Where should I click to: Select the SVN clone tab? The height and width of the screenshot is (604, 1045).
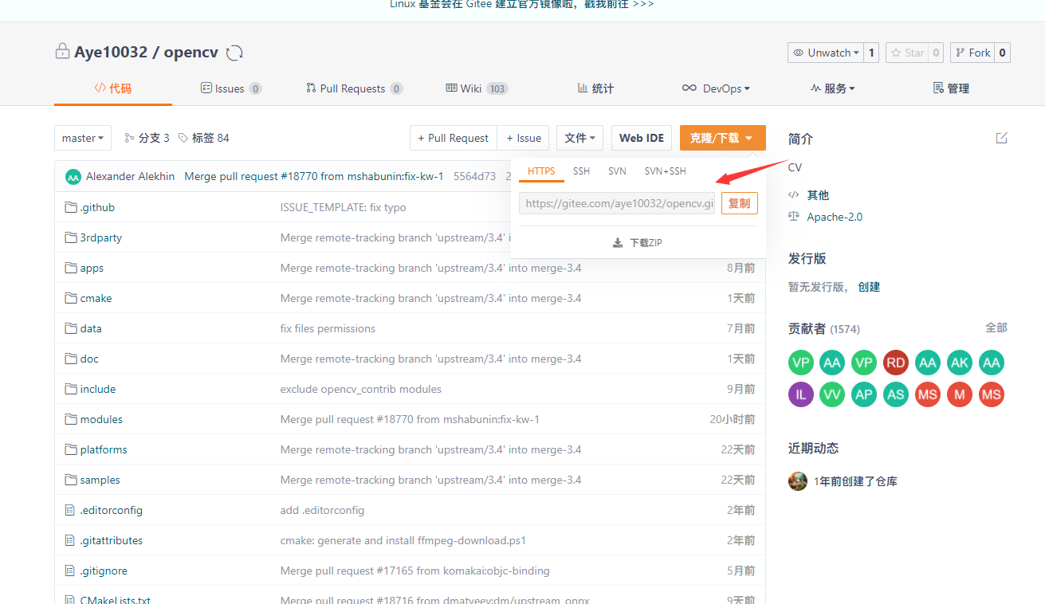pos(617,171)
